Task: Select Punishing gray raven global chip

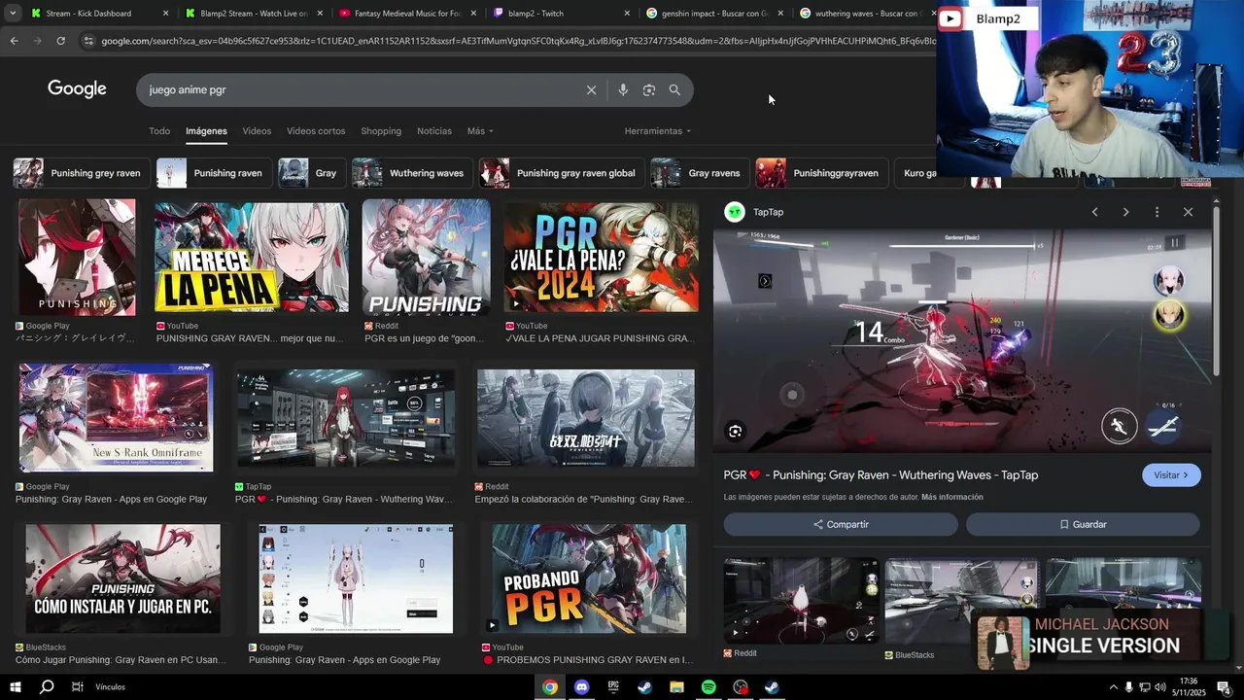Action: coord(562,173)
